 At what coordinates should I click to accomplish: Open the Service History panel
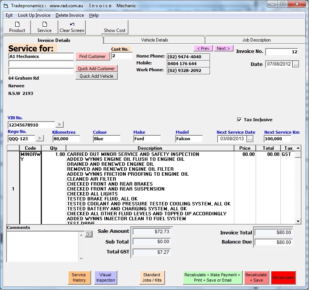tap(79, 277)
